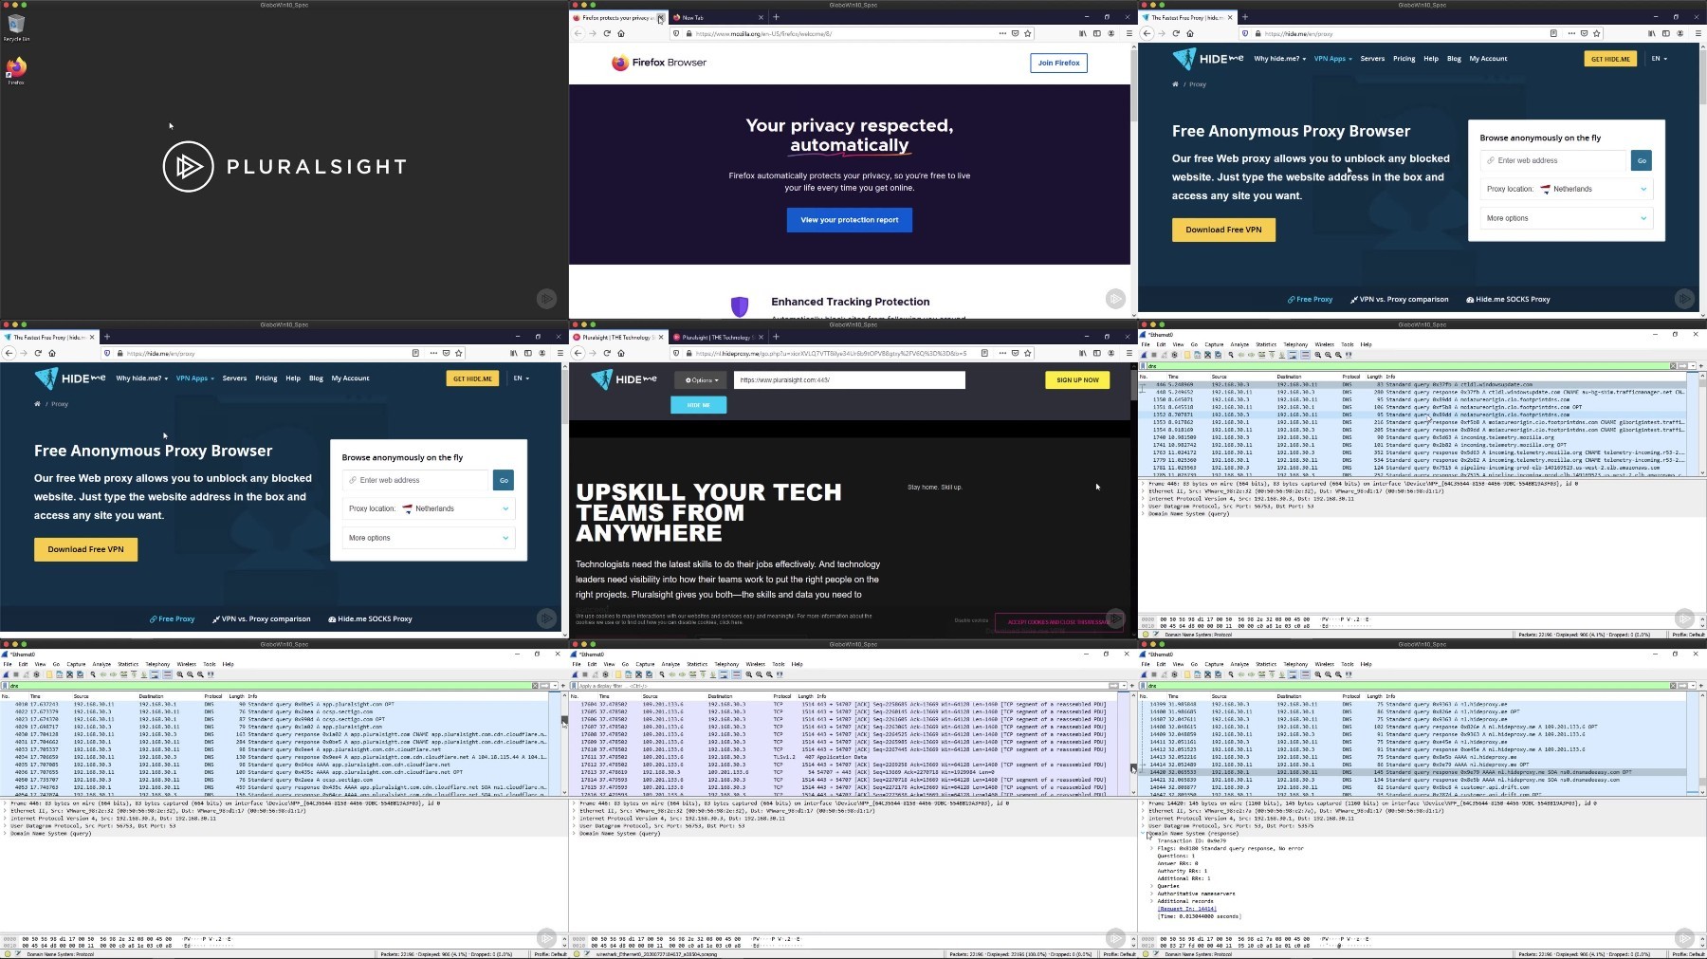Open Library icon in mozilla.org Firefox window

pos(1083,33)
